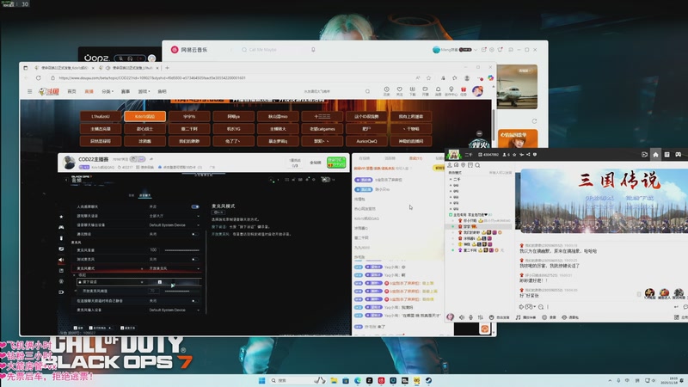Open a new browser tab with the plus
688x387 pixels.
(x=167, y=68)
